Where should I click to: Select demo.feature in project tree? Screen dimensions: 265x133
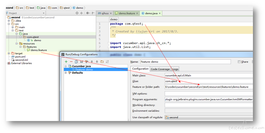(x=39, y=50)
